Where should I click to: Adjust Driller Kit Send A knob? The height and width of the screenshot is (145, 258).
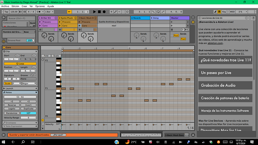pyautogui.click(x=44, y=35)
